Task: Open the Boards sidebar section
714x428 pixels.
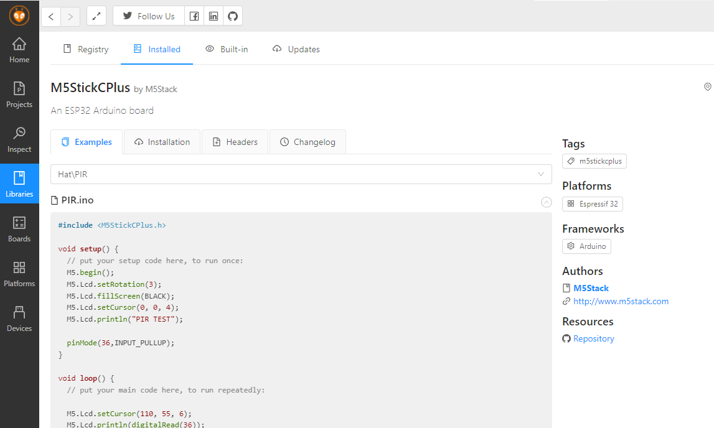Action: [x=19, y=230]
